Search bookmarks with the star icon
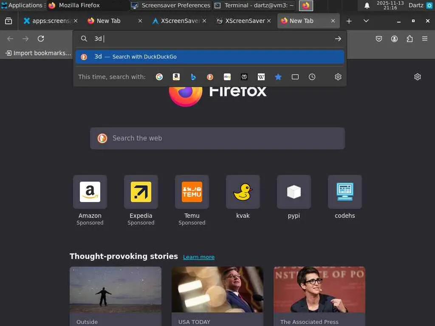 (x=278, y=77)
